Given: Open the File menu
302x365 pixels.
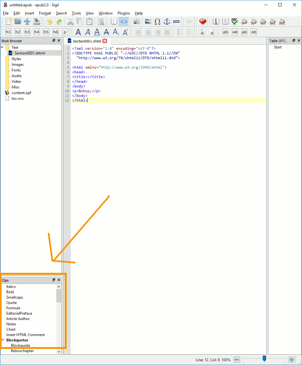Looking at the screenshot, I should 6,13.
